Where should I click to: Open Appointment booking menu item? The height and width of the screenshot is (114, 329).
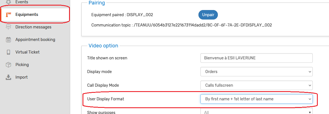coord(35,40)
